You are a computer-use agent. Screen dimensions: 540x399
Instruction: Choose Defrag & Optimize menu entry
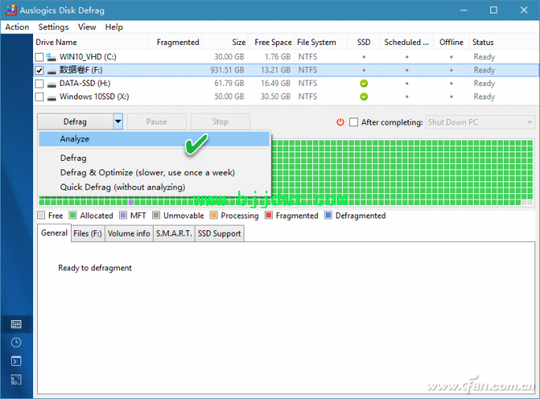pyautogui.click(x=154, y=172)
